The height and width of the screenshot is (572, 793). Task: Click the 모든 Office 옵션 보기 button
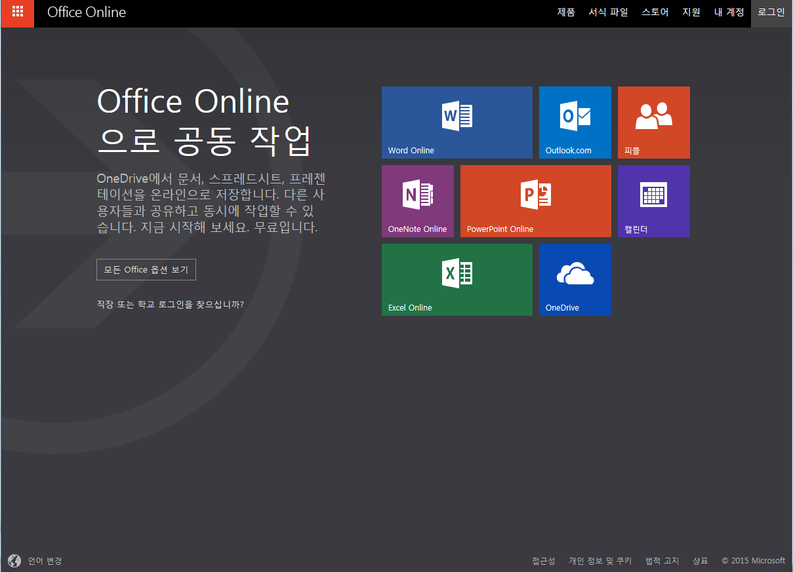[146, 270]
